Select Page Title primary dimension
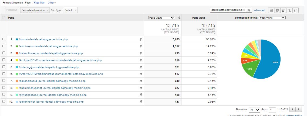This screenshot has width=307, height=116. [39, 3]
